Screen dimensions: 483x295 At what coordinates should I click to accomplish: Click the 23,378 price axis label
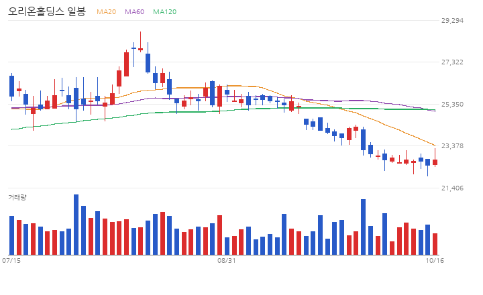click(x=452, y=146)
